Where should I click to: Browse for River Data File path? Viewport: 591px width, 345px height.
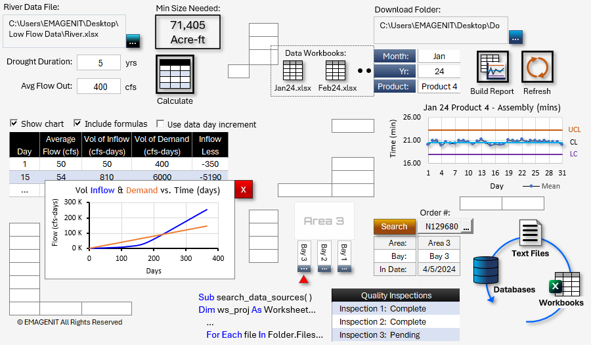(x=133, y=41)
